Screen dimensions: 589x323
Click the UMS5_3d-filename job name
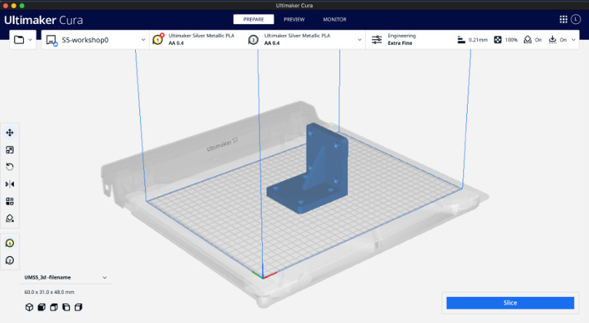(48, 277)
